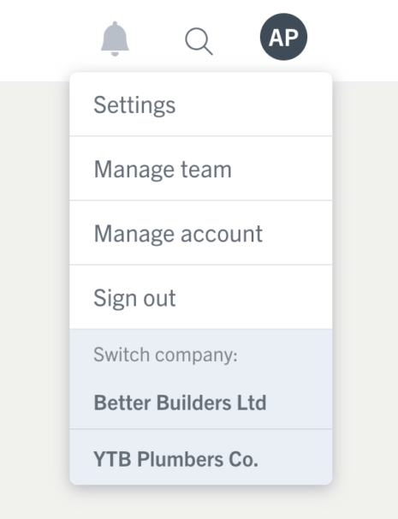The height and width of the screenshot is (519, 398).
Task: Click the AP user avatar
Action: click(283, 37)
